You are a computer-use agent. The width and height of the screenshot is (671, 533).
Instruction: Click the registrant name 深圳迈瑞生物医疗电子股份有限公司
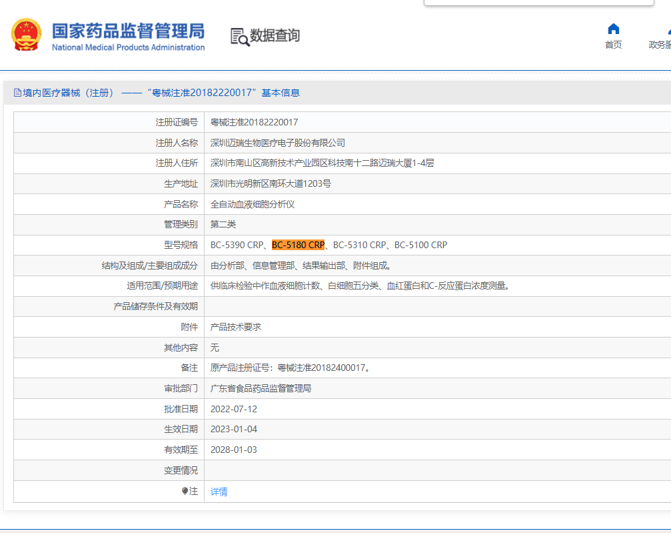[x=278, y=143]
